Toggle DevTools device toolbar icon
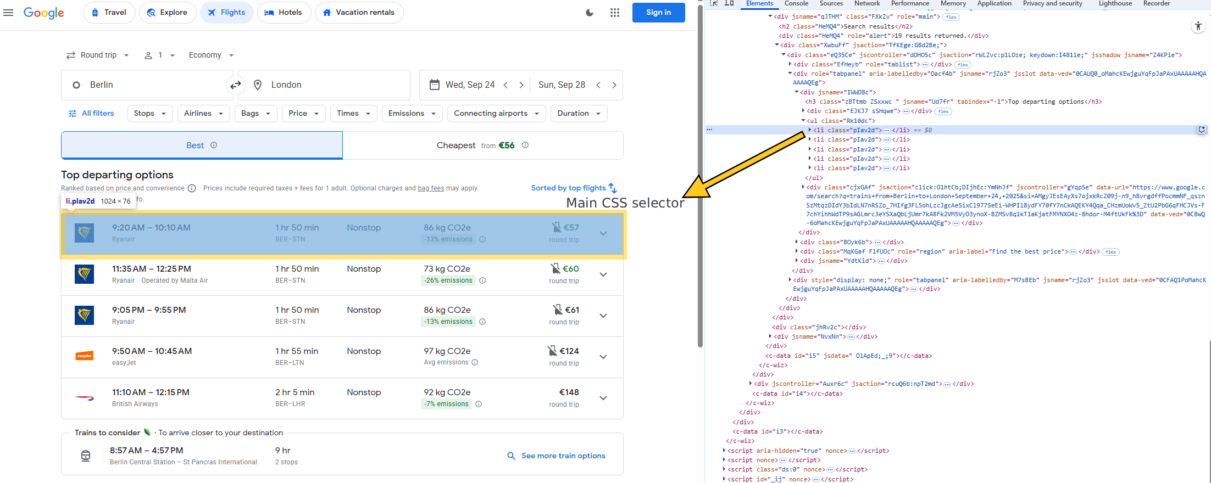 click(x=729, y=3)
